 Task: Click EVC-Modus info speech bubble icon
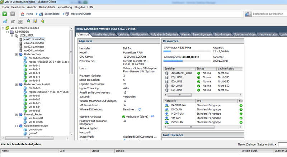[x=140, y=110]
